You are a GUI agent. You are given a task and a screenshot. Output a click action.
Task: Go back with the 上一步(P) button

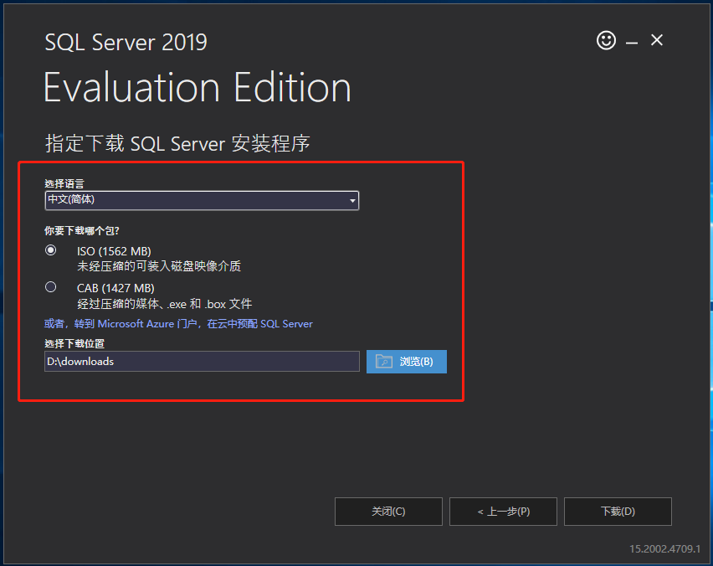click(x=504, y=512)
